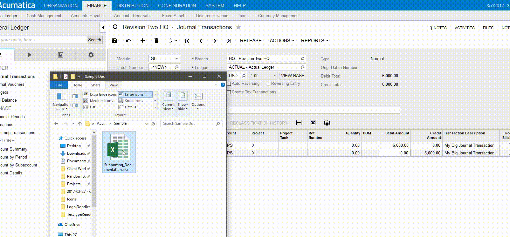Viewport: 510px width, 237px height.
Task: Open Recurring Transactions link in sidebar
Action: tap(17, 132)
